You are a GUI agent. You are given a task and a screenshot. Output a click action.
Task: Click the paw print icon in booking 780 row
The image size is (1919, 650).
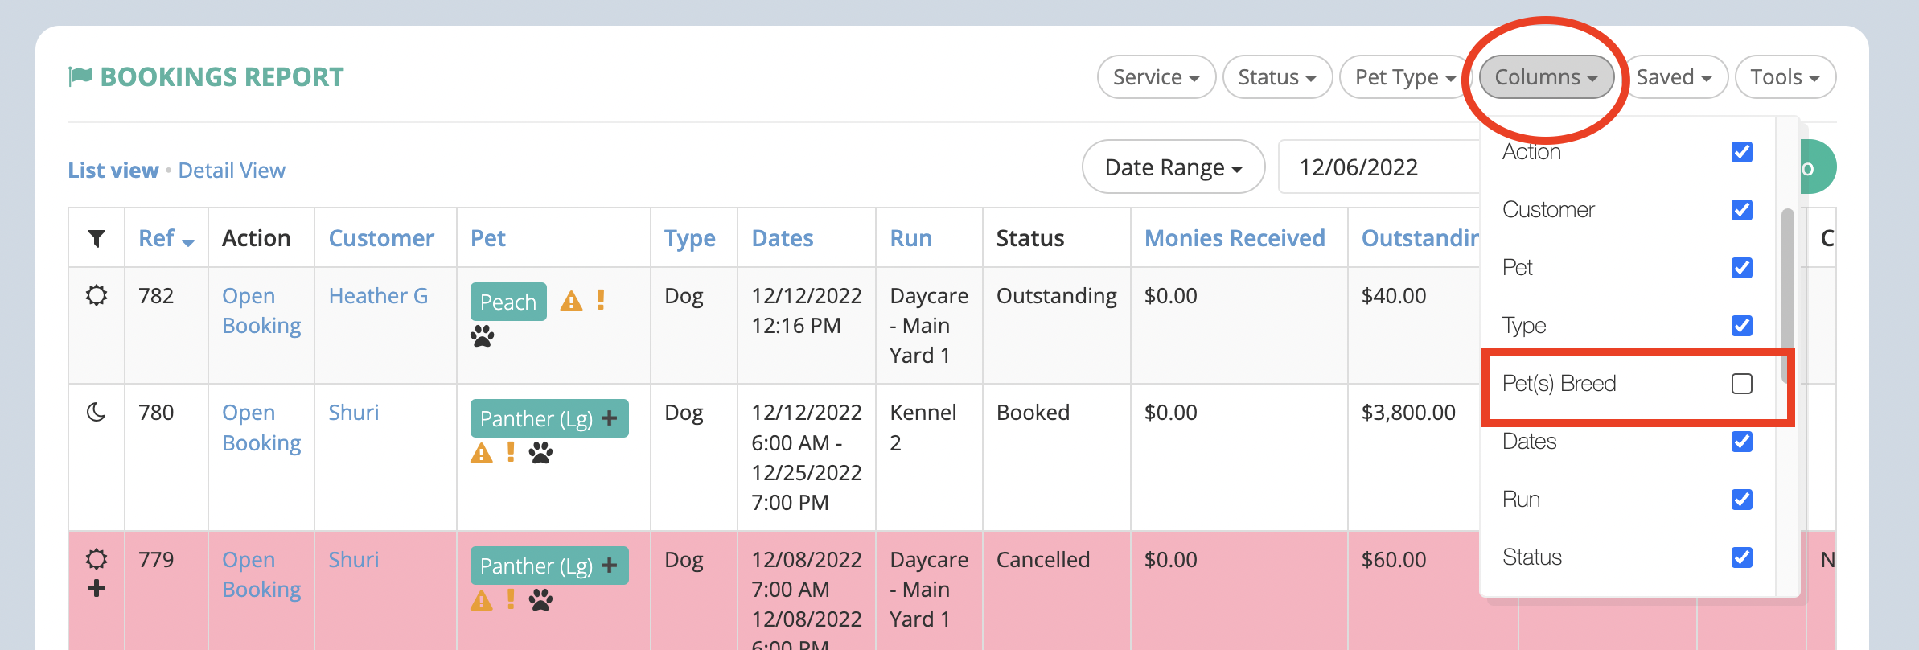541,453
